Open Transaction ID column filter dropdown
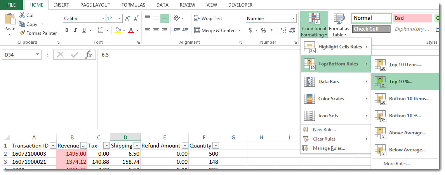The height and width of the screenshot is (175, 445). pos(53,146)
